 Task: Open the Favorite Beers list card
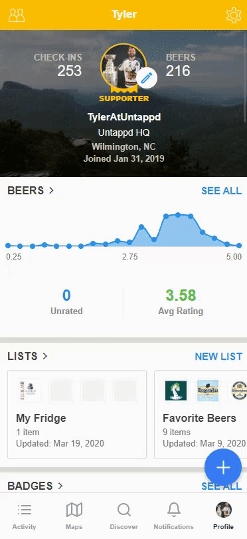(x=201, y=415)
